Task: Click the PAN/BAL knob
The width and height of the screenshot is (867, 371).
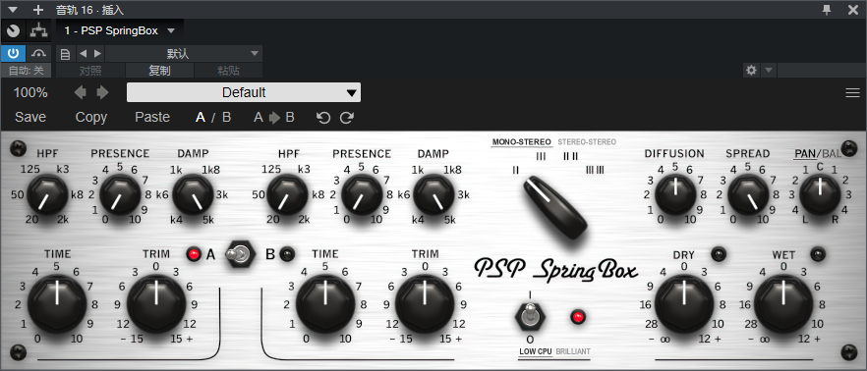Action: tap(820, 195)
